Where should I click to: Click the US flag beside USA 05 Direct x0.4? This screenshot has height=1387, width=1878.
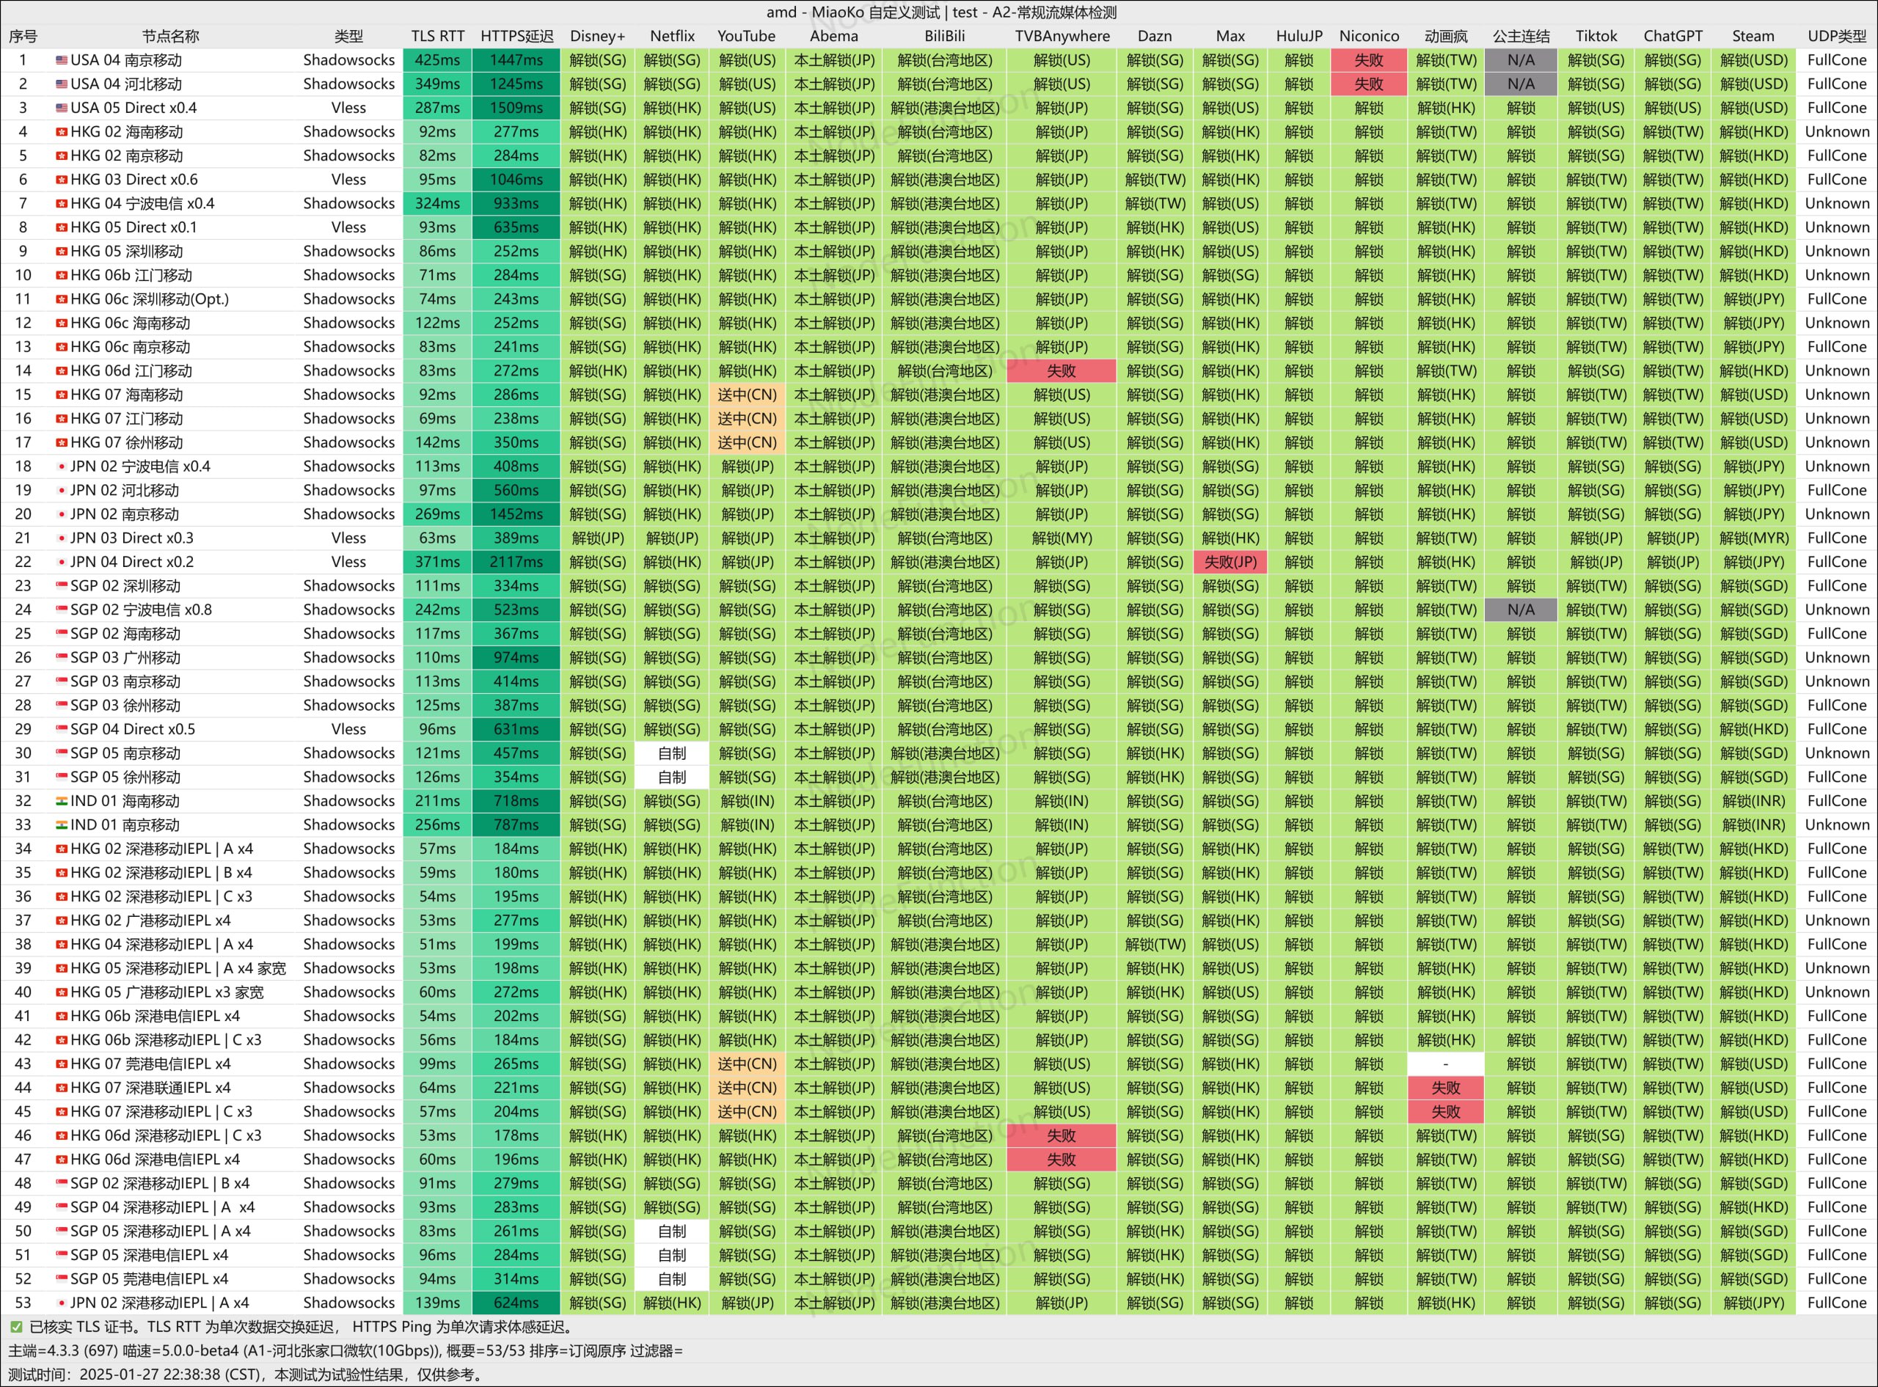coord(62,109)
